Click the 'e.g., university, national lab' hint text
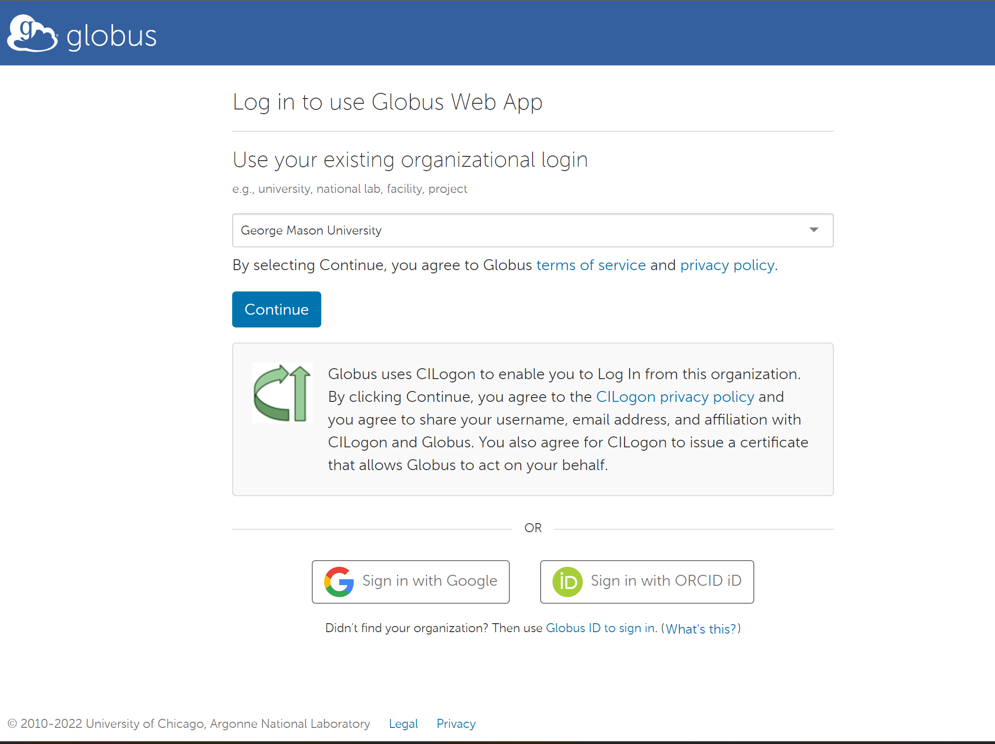This screenshot has width=995, height=744. click(350, 189)
